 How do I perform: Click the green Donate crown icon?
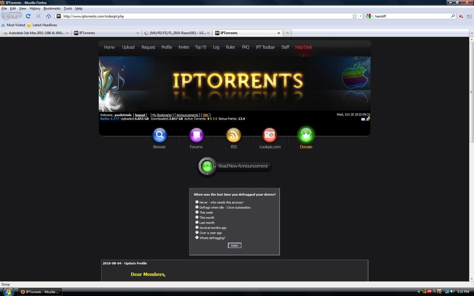tap(306, 135)
